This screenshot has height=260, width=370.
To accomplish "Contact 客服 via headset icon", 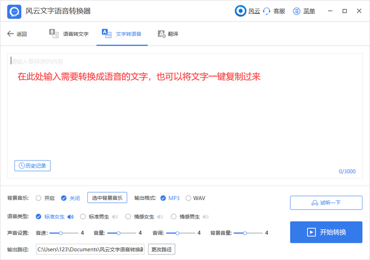I will click(x=267, y=11).
